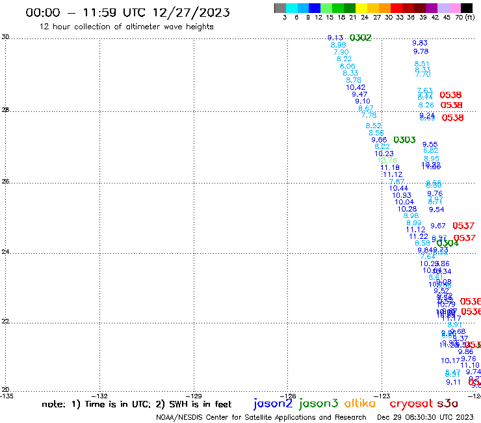Click the wave height value '11.18'
Viewport: 481px width, 423px height.
click(390, 167)
